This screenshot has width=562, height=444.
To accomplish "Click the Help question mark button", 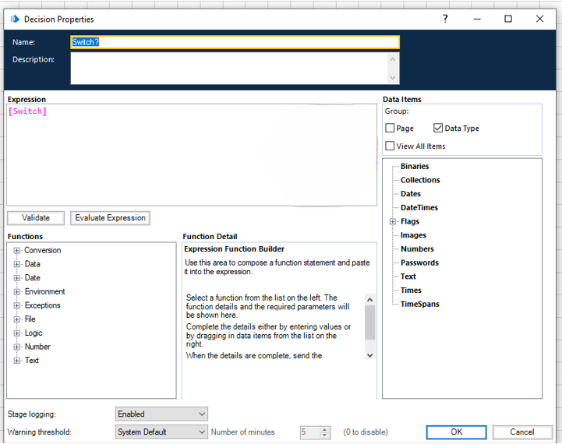I will 445,19.
